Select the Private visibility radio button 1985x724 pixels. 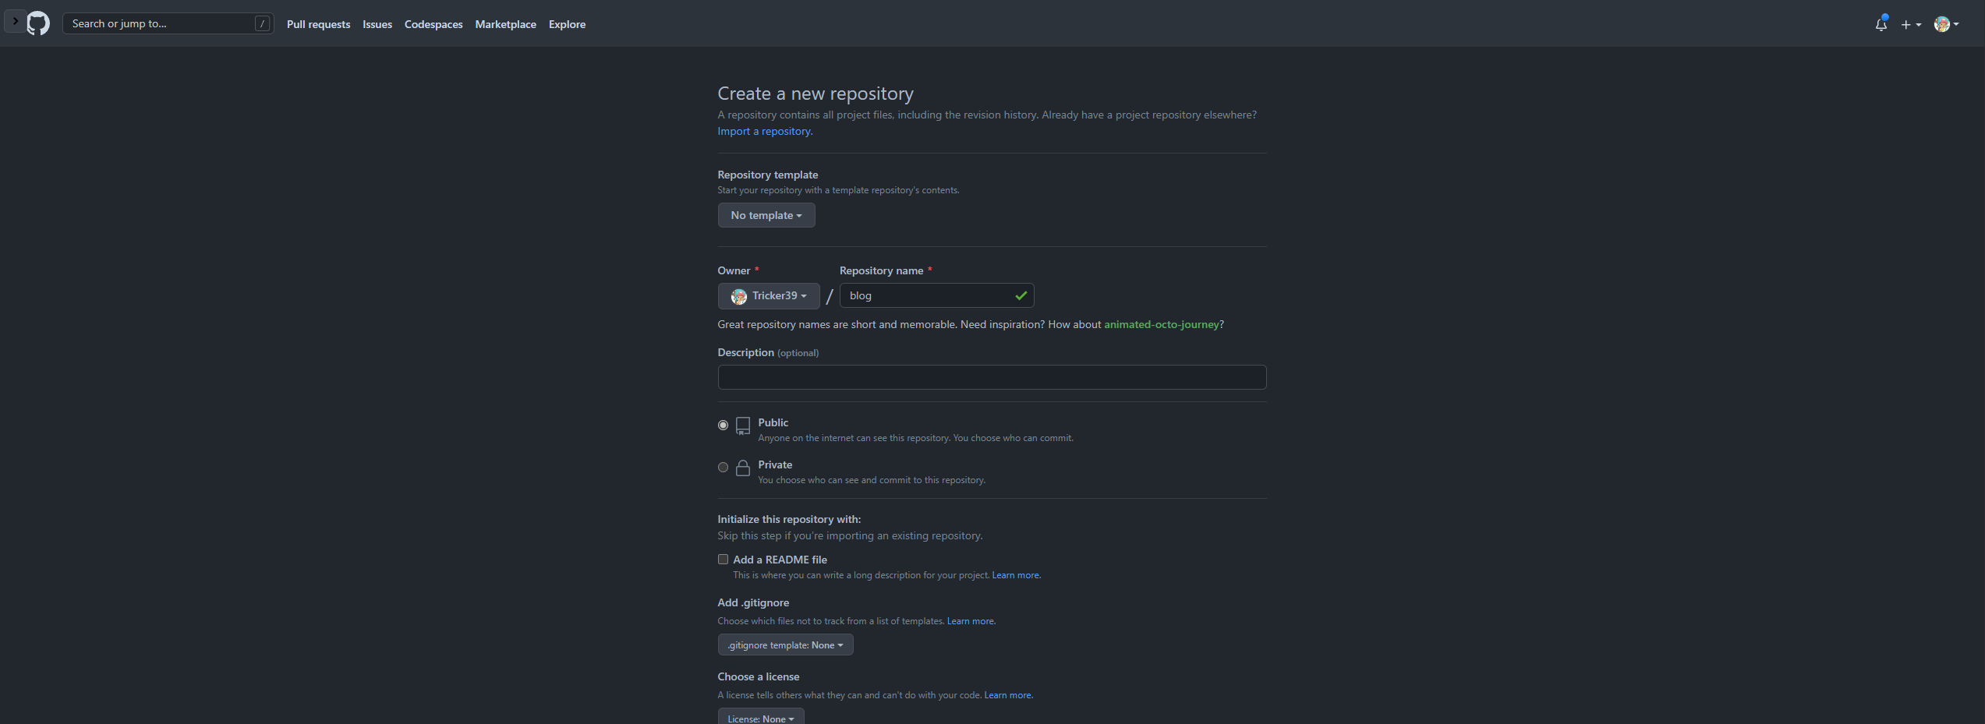pyautogui.click(x=723, y=467)
